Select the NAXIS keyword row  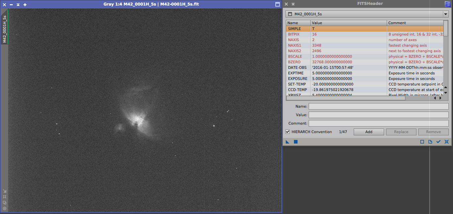[x=365, y=40]
